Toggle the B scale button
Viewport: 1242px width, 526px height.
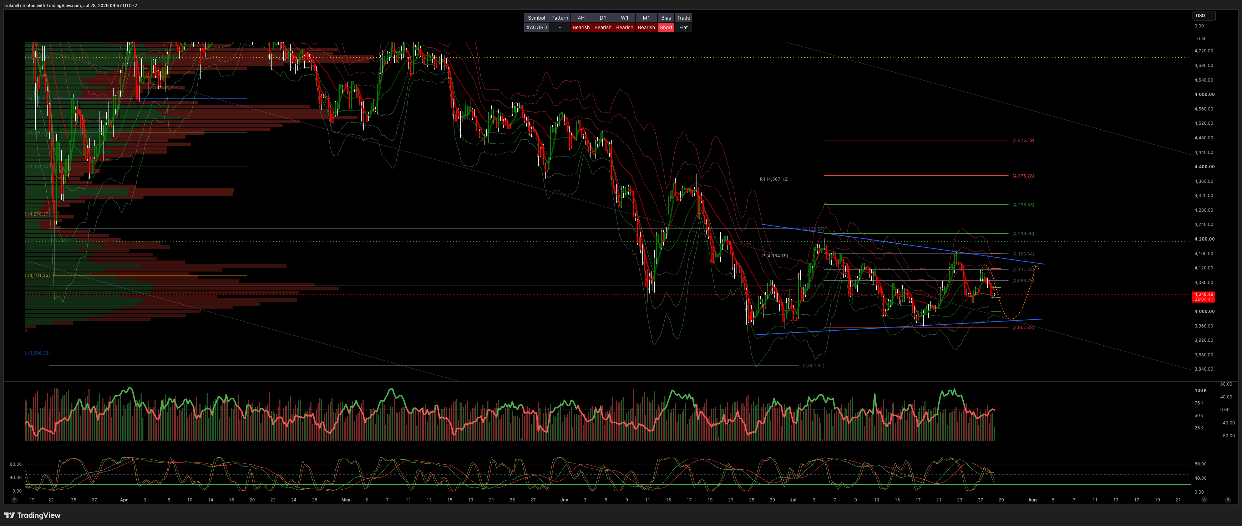1227,500
